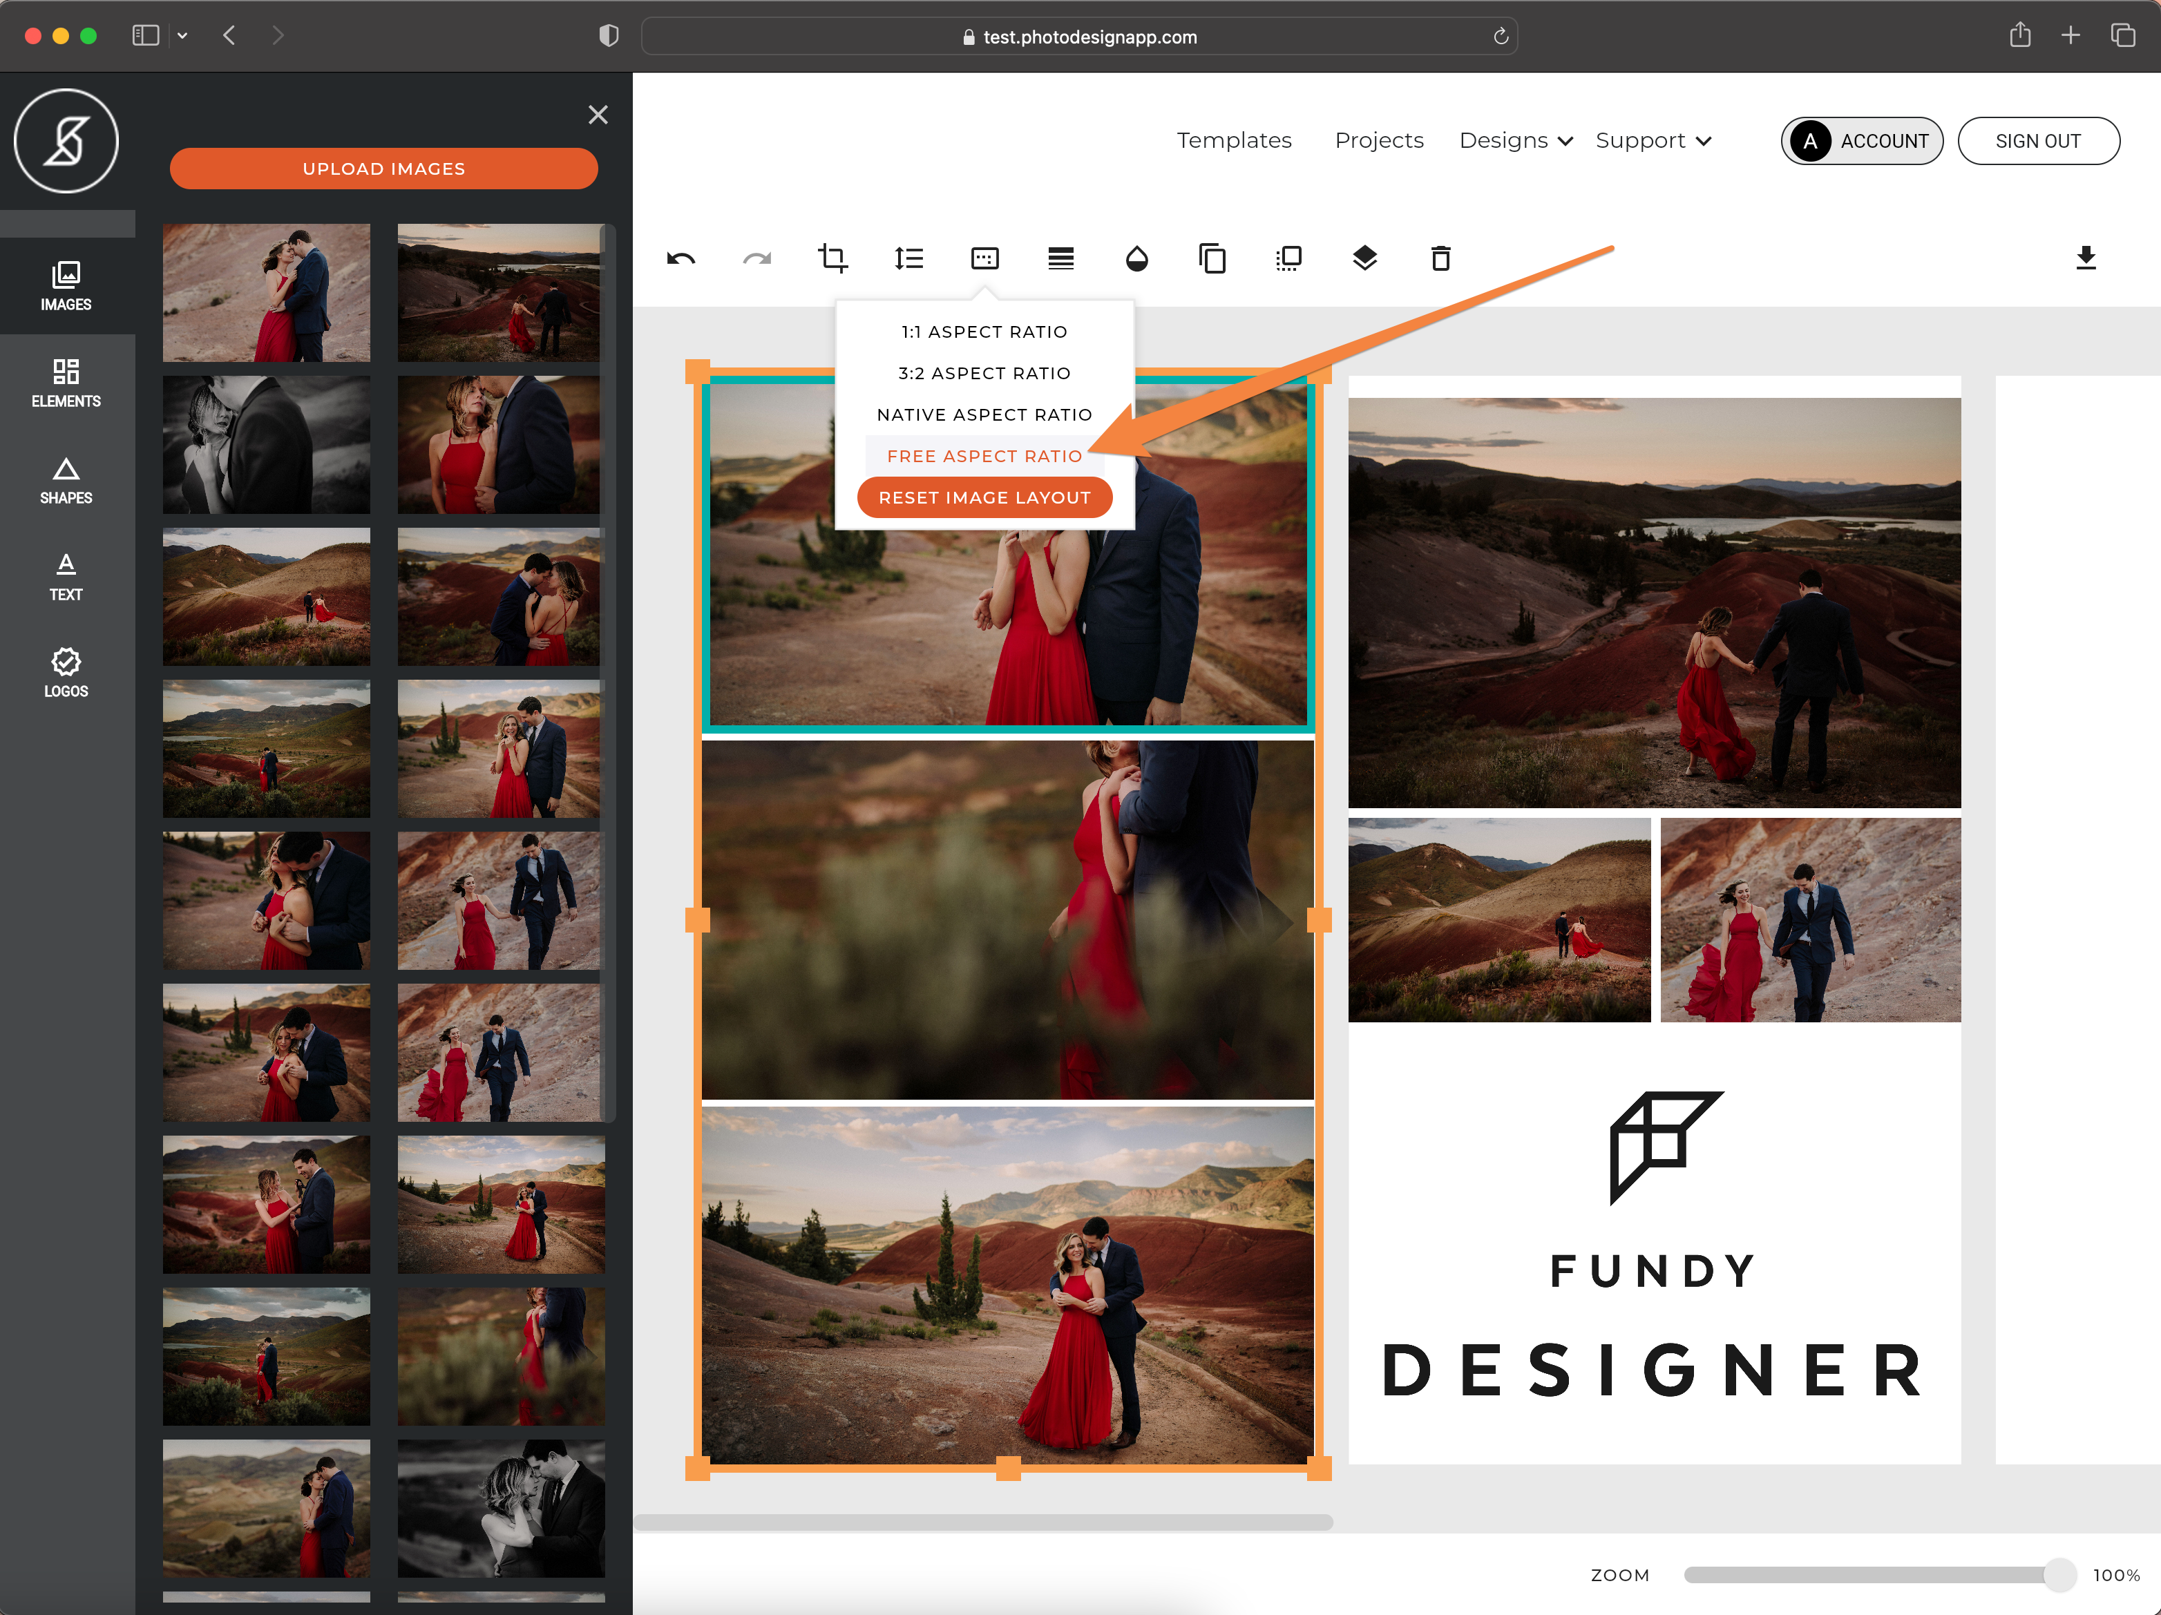Click the bottom-right orange resize handle
Image resolution: width=2161 pixels, height=1615 pixels.
tap(1319, 1467)
